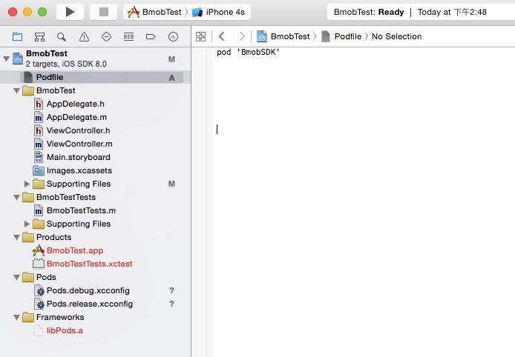Open Images.xcassets
The height and width of the screenshot is (357, 515).
73,170
